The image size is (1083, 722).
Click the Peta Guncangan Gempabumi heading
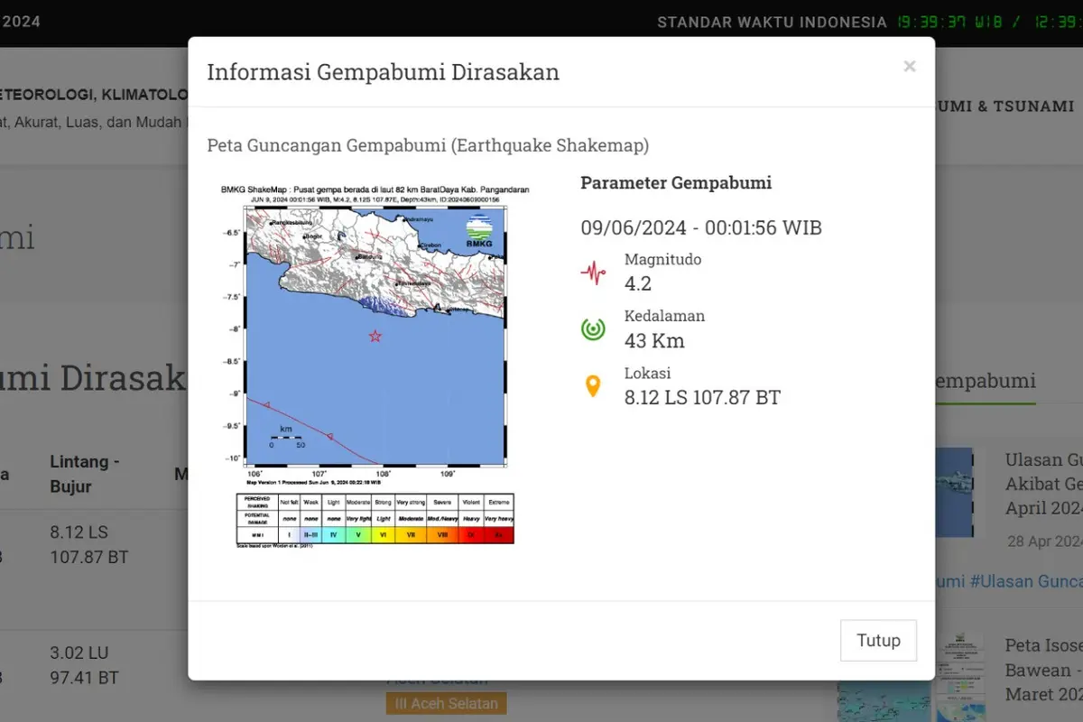coord(428,145)
